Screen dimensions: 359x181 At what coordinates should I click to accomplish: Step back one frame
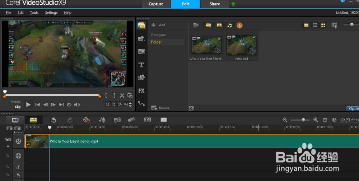click(x=46, y=105)
